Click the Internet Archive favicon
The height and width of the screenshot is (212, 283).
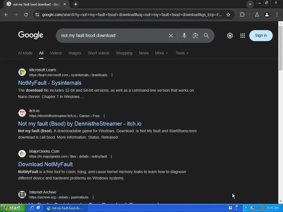coord(22,195)
